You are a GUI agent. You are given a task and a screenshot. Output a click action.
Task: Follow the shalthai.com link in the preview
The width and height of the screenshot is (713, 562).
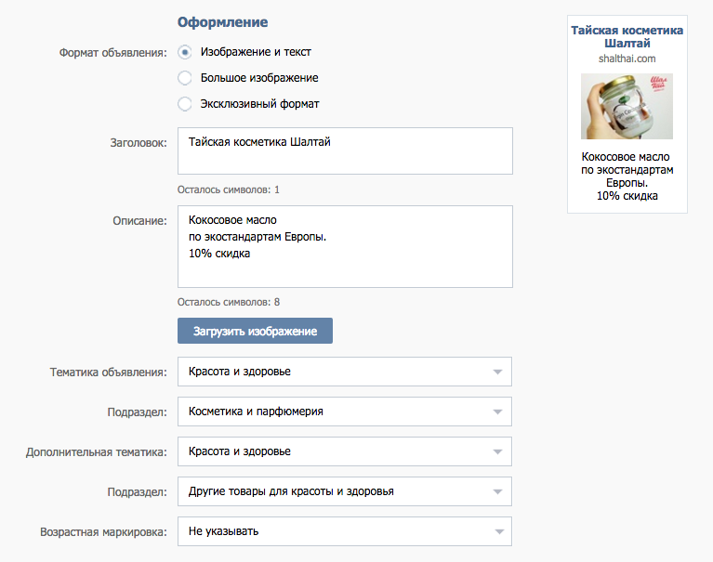(627, 59)
